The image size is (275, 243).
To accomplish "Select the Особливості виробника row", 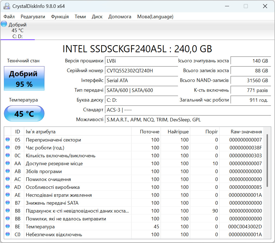I will coord(134,187).
